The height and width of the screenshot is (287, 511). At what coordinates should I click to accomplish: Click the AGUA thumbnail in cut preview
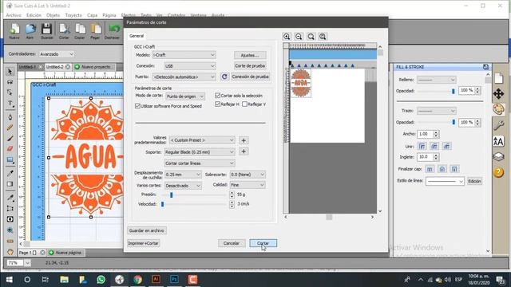[x=300, y=83]
